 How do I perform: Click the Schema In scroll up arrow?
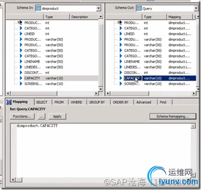coord(100,17)
